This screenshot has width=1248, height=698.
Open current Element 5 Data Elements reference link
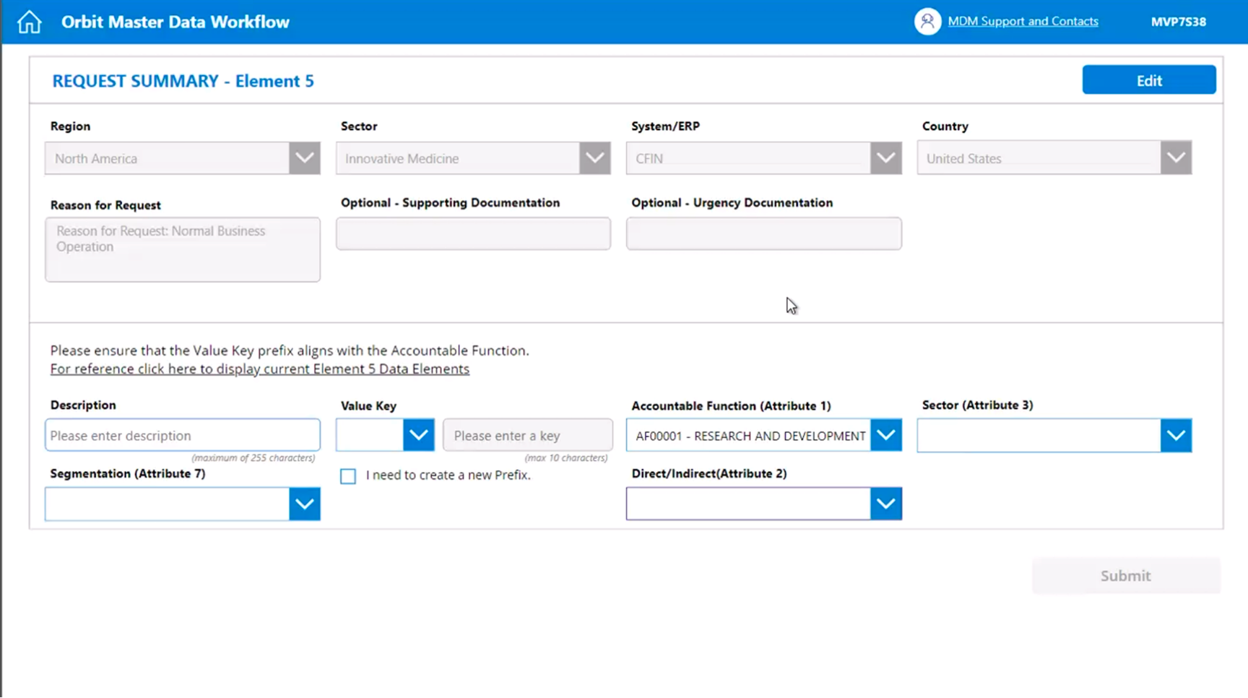pos(259,369)
